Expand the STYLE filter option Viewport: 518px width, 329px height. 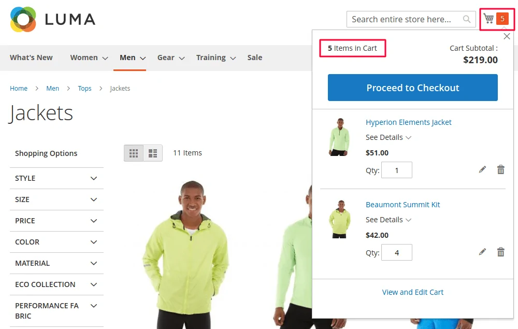pyautogui.click(x=56, y=178)
